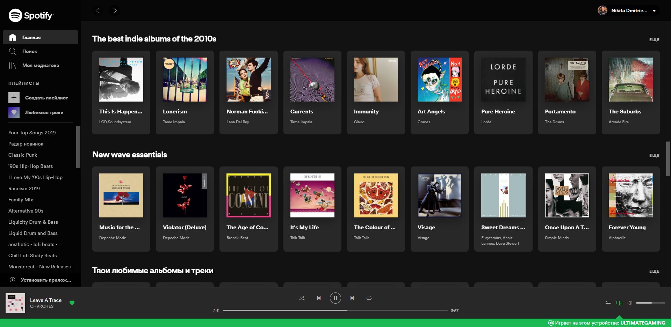
Task: Click ЕЩЕ for New wave essentials
Action: point(654,156)
